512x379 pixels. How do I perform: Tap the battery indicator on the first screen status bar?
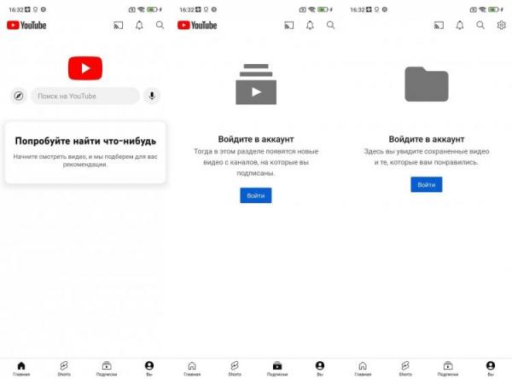[x=153, y=9]
